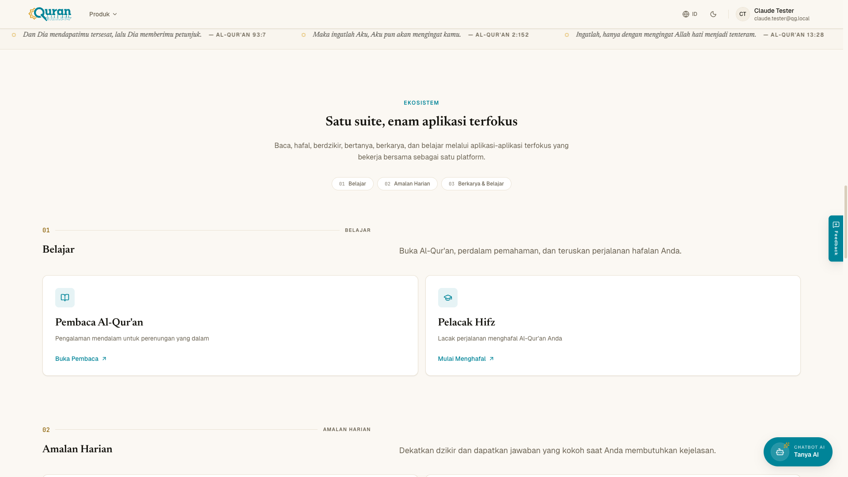Click the EKOSISTEM section label

421,103
